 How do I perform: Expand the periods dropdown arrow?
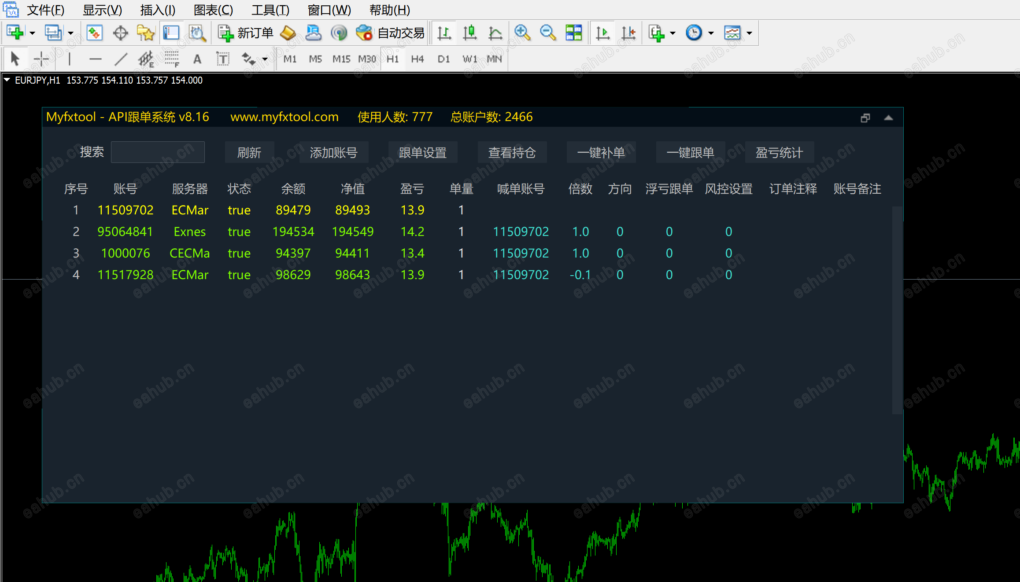coord(711,33)
